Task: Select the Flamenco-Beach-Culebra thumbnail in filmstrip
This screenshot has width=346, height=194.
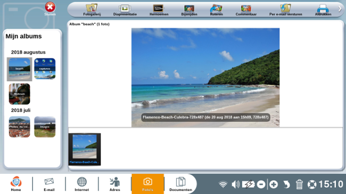Action: [x=85, y=149]
